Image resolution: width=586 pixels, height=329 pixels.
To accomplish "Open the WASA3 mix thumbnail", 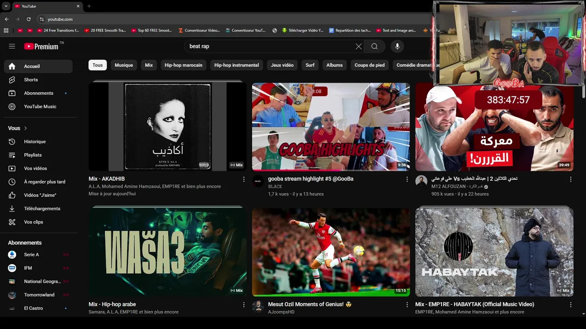I will [x=168, y=252].
